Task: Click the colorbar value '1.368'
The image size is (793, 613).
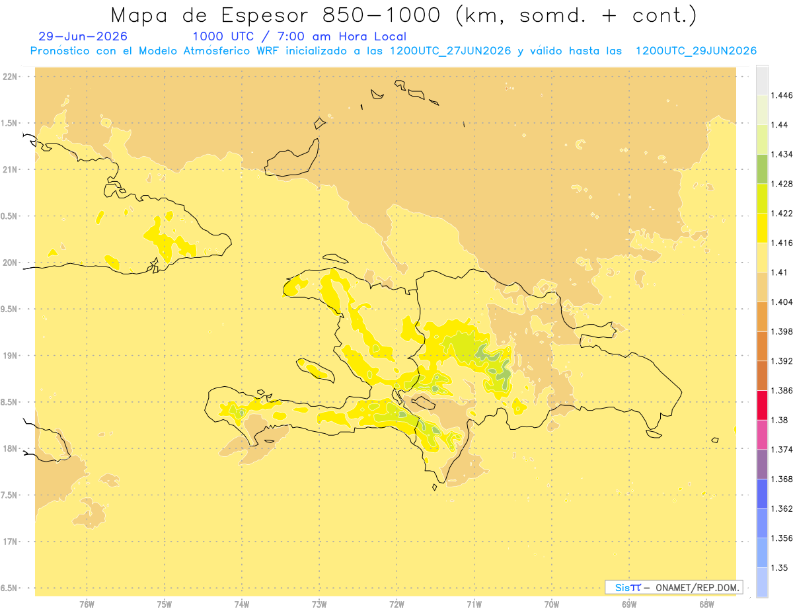Action: [x=783, y=479]
